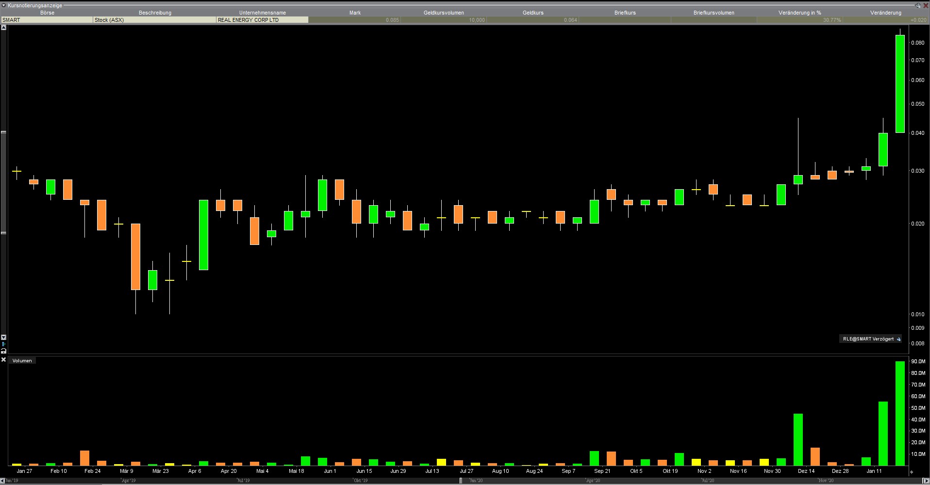Click the Jan 27 date label
The width and height of the screenshot is (930, 485).
[24, 471]
